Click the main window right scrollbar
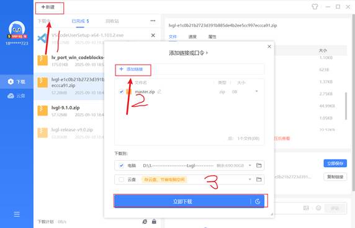Viewport: 355px width, 228px height. pyautogui.click(x=354, y=102)
